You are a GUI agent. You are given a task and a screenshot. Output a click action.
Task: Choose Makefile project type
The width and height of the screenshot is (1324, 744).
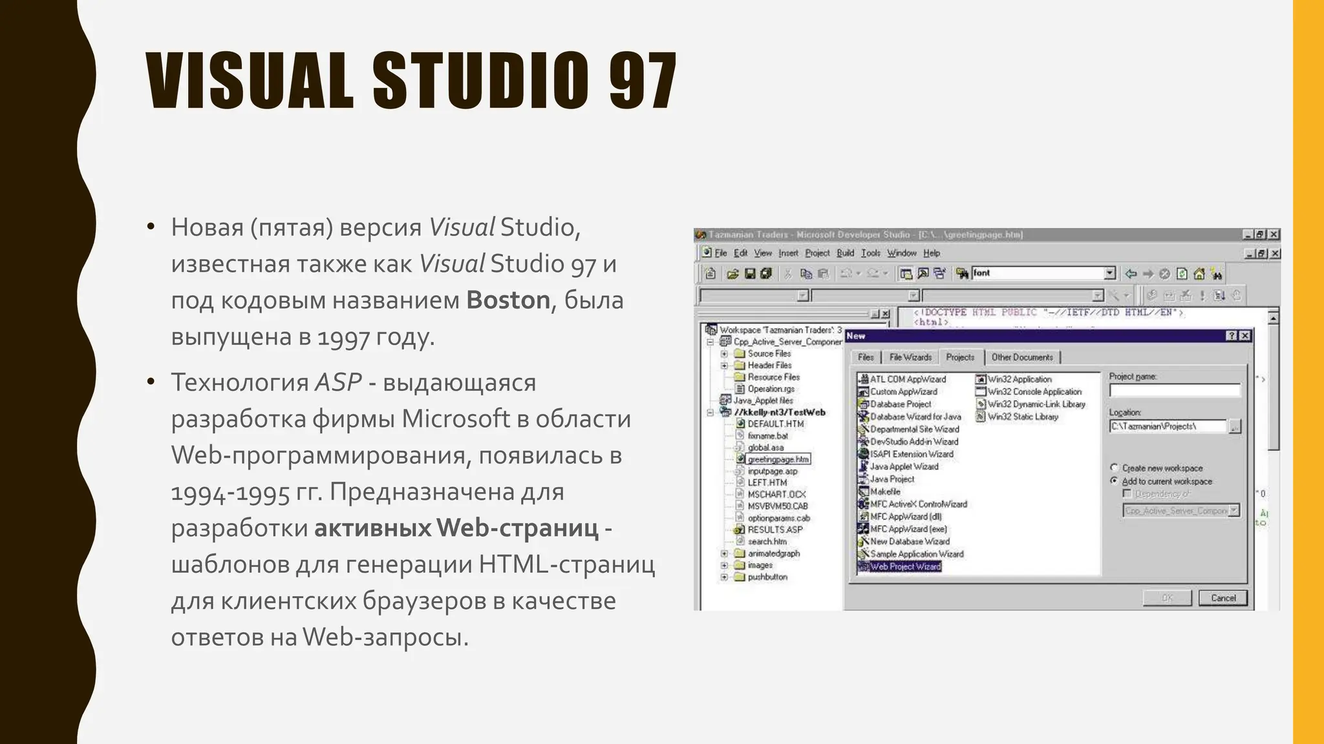pos(879,491)
